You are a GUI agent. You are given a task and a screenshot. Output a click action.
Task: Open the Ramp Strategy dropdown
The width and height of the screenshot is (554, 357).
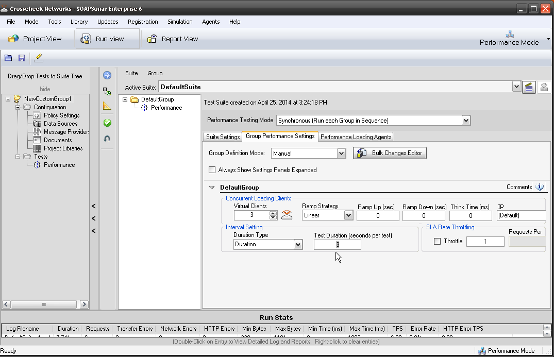349,215
